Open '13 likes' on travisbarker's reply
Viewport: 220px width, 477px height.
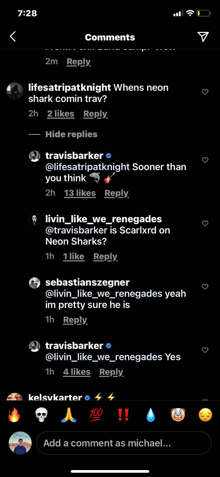(80, 193)
